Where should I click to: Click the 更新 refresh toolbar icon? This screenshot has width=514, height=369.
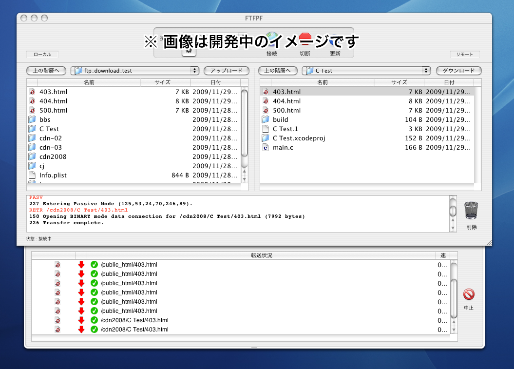pos(335,40)
